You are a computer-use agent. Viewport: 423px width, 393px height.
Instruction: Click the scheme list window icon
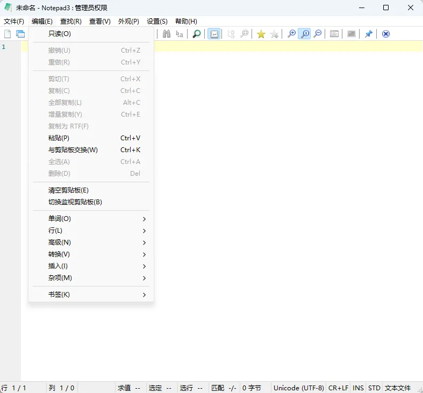coord(334,34)
